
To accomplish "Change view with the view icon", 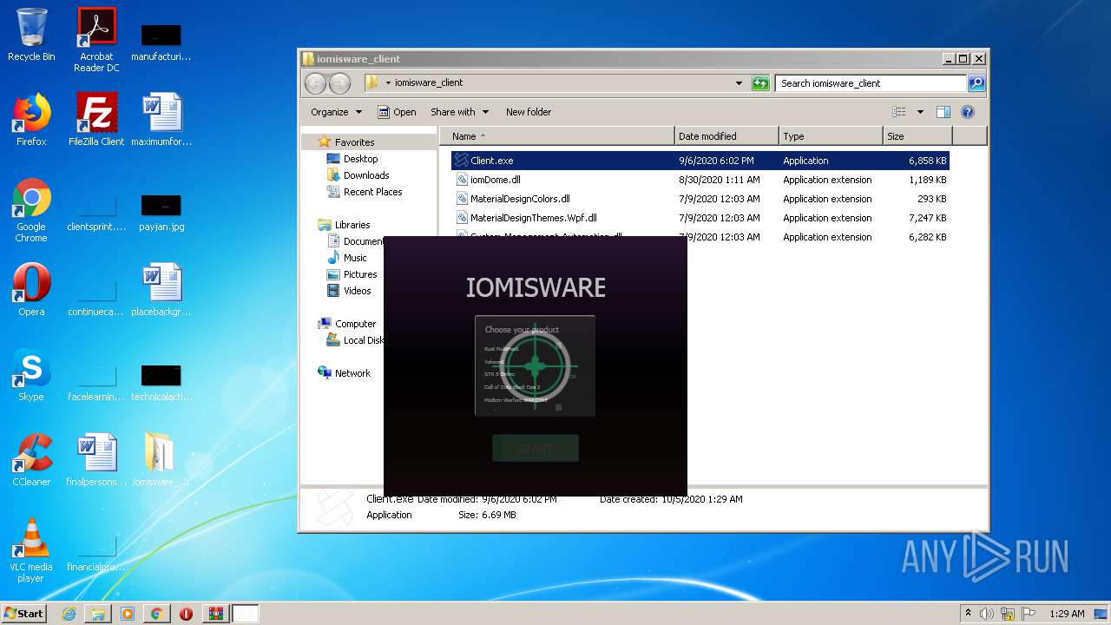I will (x=899, y=112).
